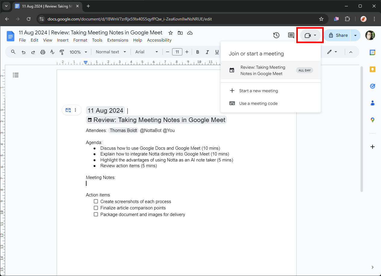
Task: Open the comments history icon
Action: pos(291,35)
